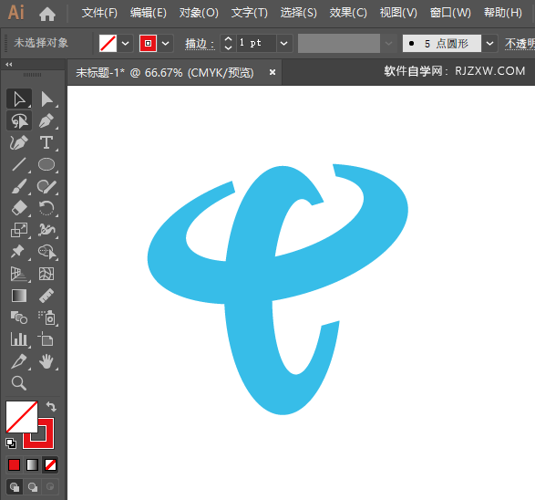Pick the Ellipse tool
Viewport: 535px width, 500px height.
coord(46,164)
